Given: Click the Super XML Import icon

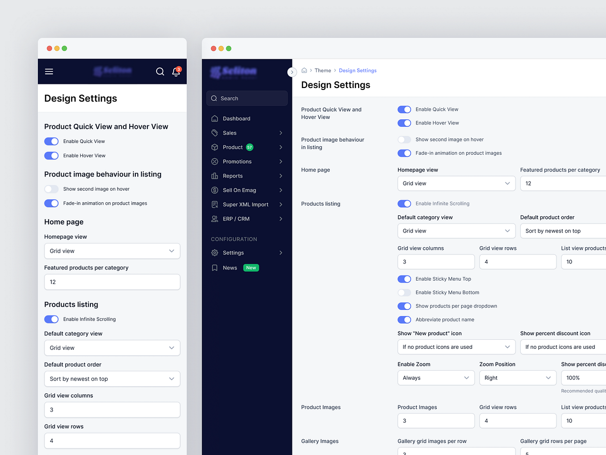Looking at the screenshot, I should click(214, 204).
